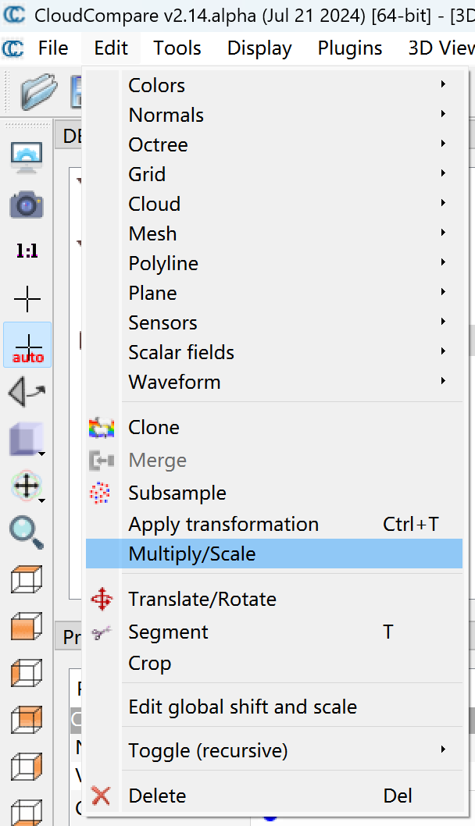Expand the Polyline submenu
This screenshot has width=475, height=826.
[274, 263]
